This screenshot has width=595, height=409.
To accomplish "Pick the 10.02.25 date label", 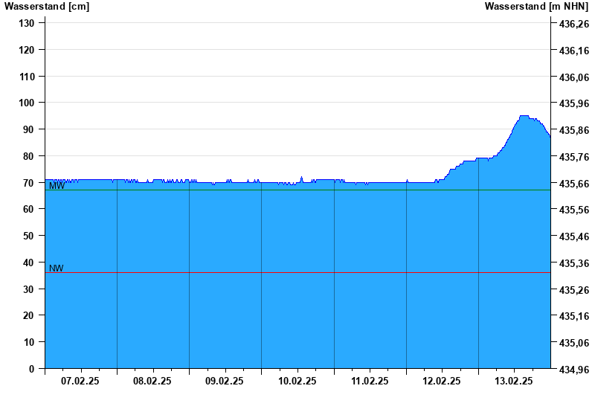I will coord(297,381).
